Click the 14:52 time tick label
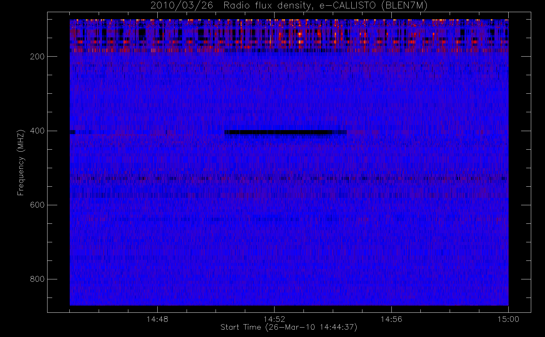This screenshot has width=545, height=337. (x=274, y=319)
